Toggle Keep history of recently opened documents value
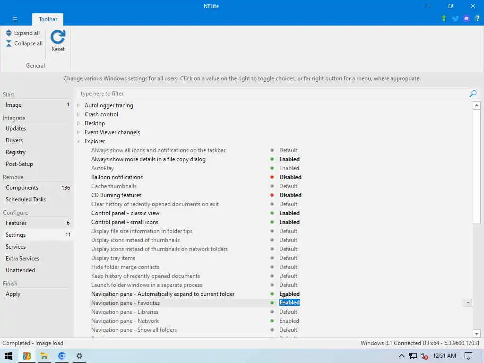The image size is (484, 363). coord(288,276)
